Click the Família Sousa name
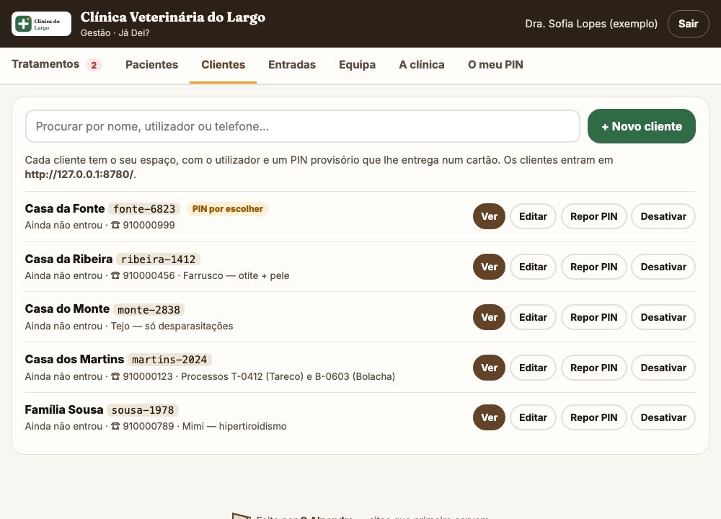Image resolution: width=721 pixels, height=519 pixels. click(x=64, y=409)
